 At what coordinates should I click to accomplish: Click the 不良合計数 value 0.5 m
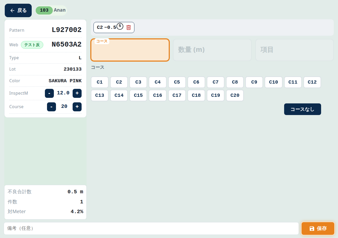coord(75,192)
